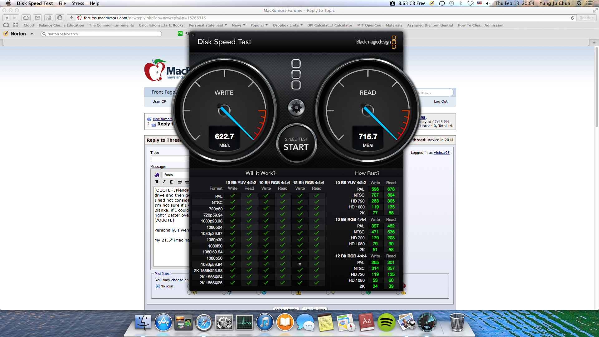Reload the MacRumors page
This screenshot has width=599, height=337.
[x=572, y=18]
